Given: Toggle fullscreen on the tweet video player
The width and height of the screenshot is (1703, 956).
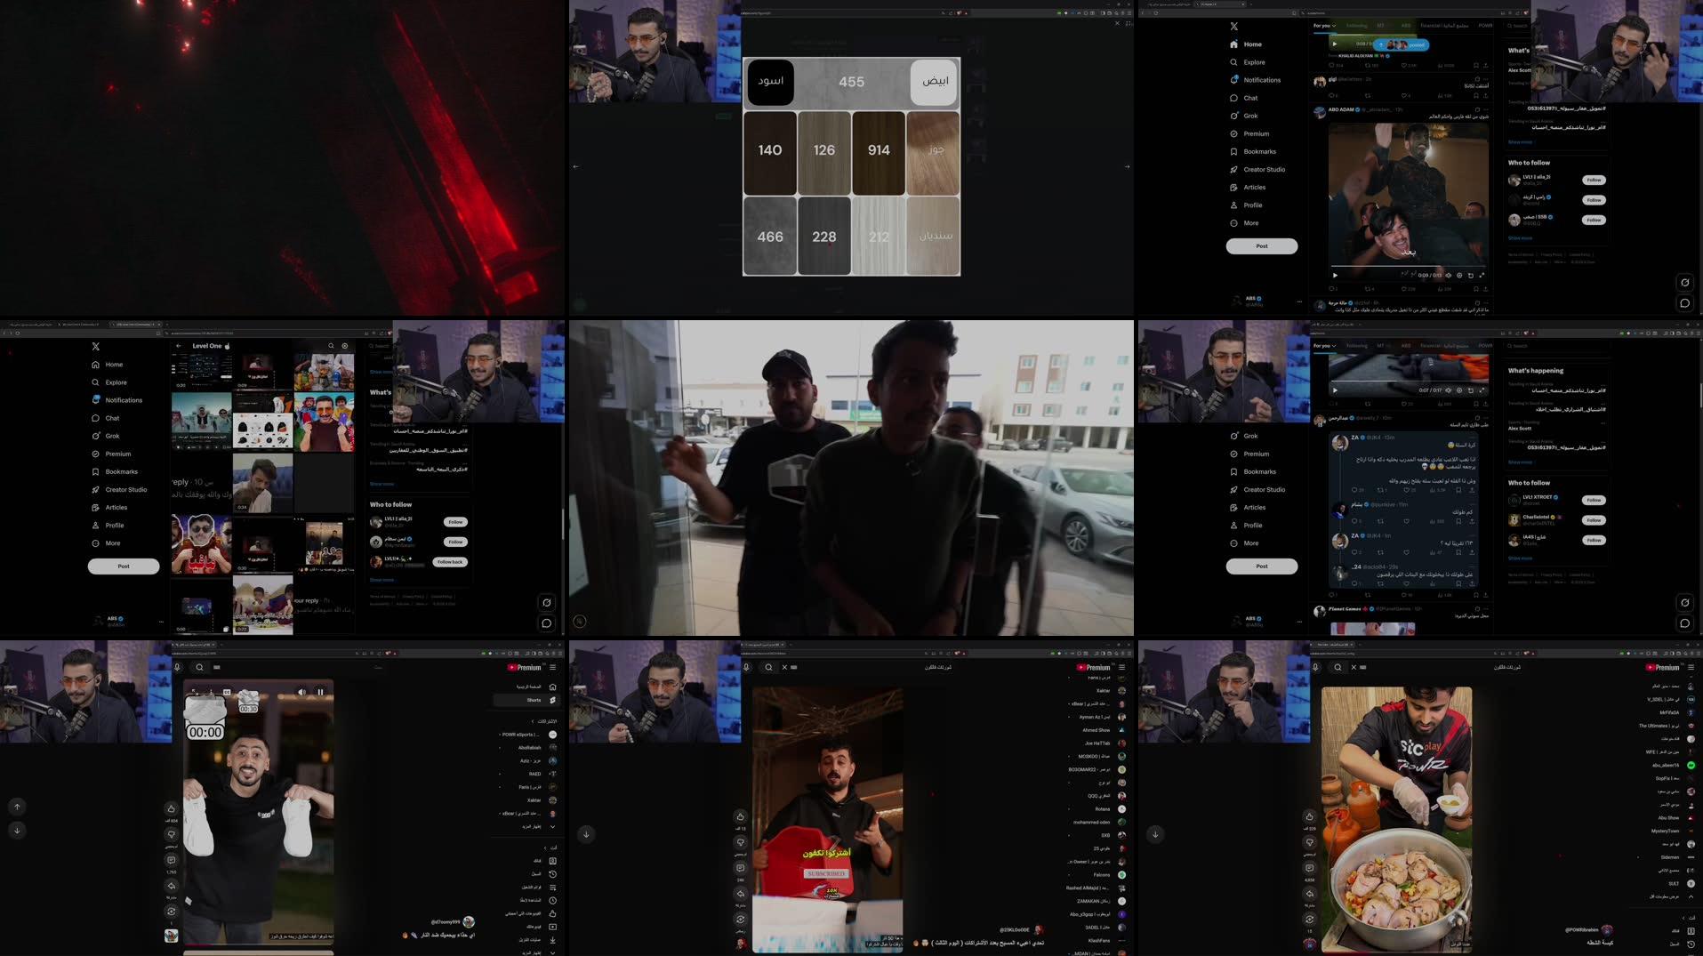Looking at the screenshot, I should (1482, 276).
